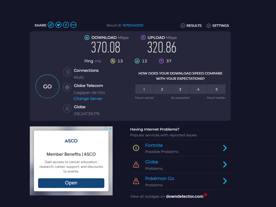Open the Result ID 16755140200 link

coord(133,25)
